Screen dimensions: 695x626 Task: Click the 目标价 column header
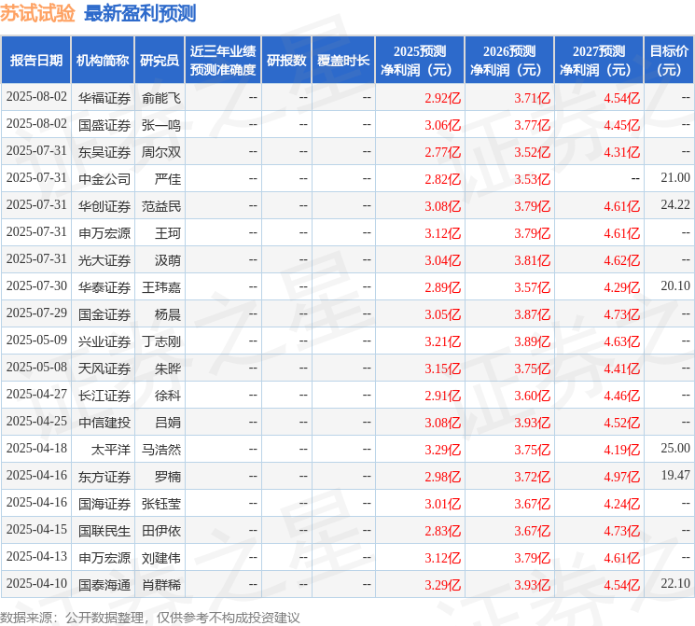(669, 61)
